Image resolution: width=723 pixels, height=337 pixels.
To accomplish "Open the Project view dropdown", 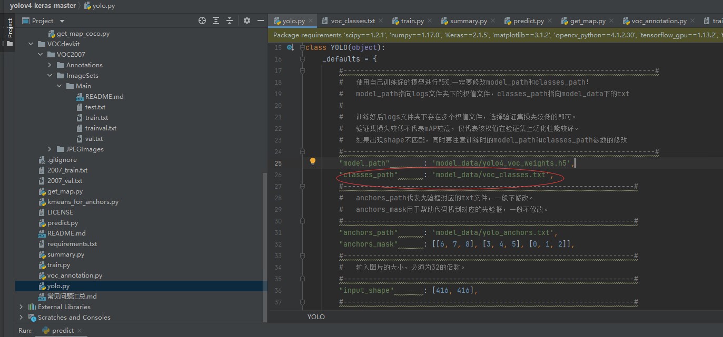I will tap(62, 21).
